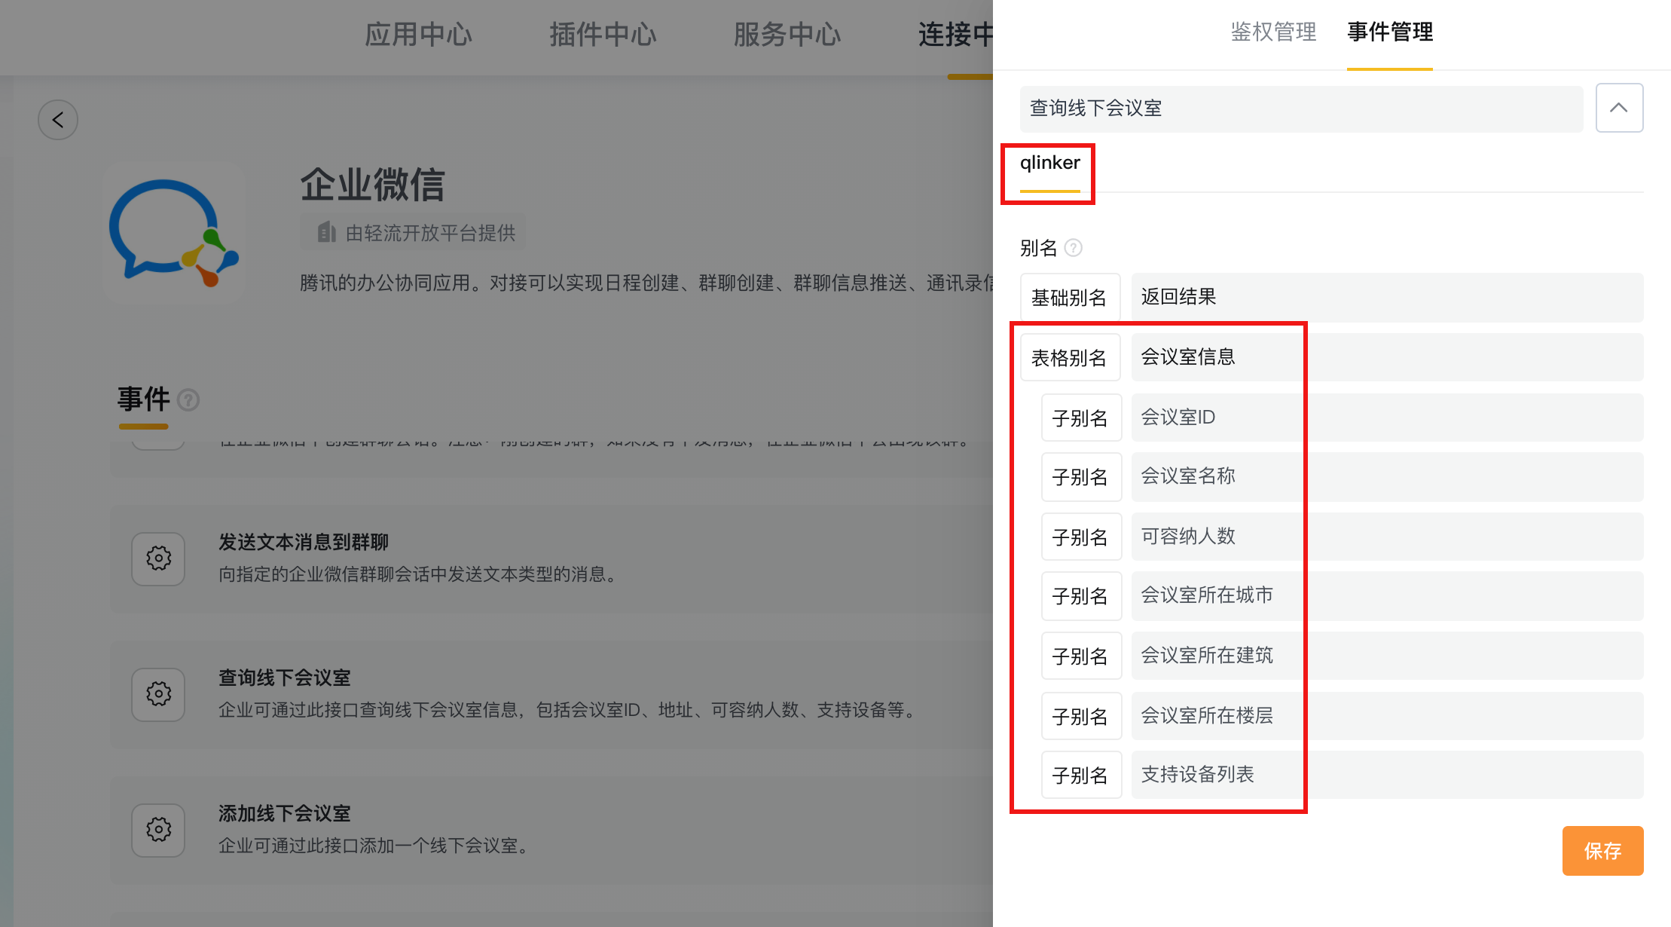
Task: Edit the 支持设备列表 sub-alias field
Action: point(1387,775)
